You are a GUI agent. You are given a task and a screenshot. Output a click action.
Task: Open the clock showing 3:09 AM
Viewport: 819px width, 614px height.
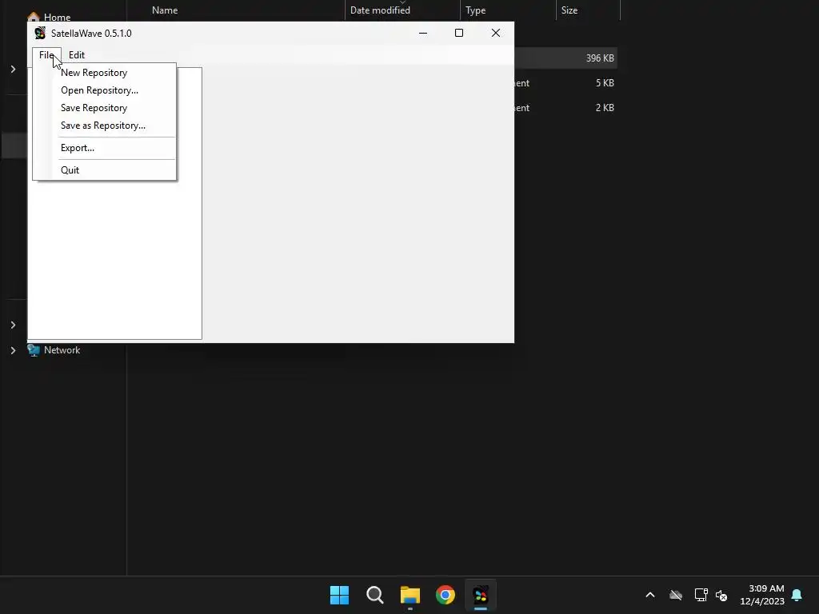point(762,595)
